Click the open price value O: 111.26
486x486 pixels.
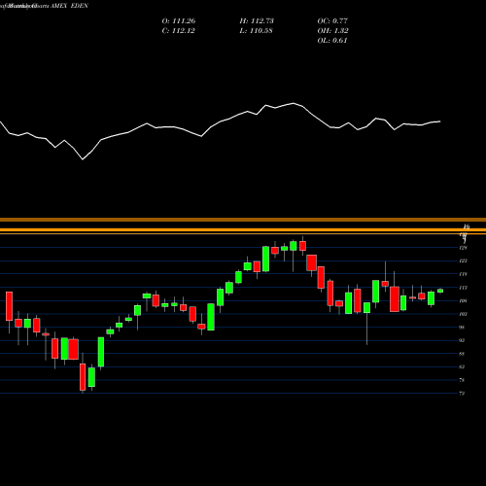pyautogui.click(x=179, y=21)
